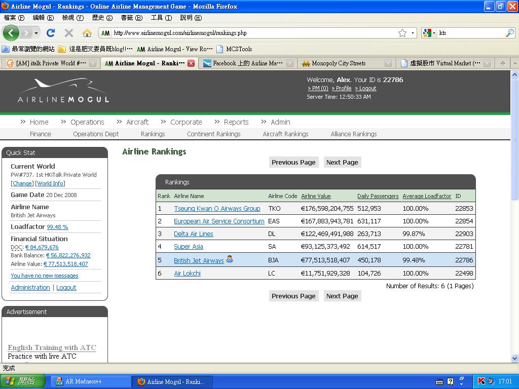Expand the address bar history dropdown
The image size is (519, 389).
[413, 33]
